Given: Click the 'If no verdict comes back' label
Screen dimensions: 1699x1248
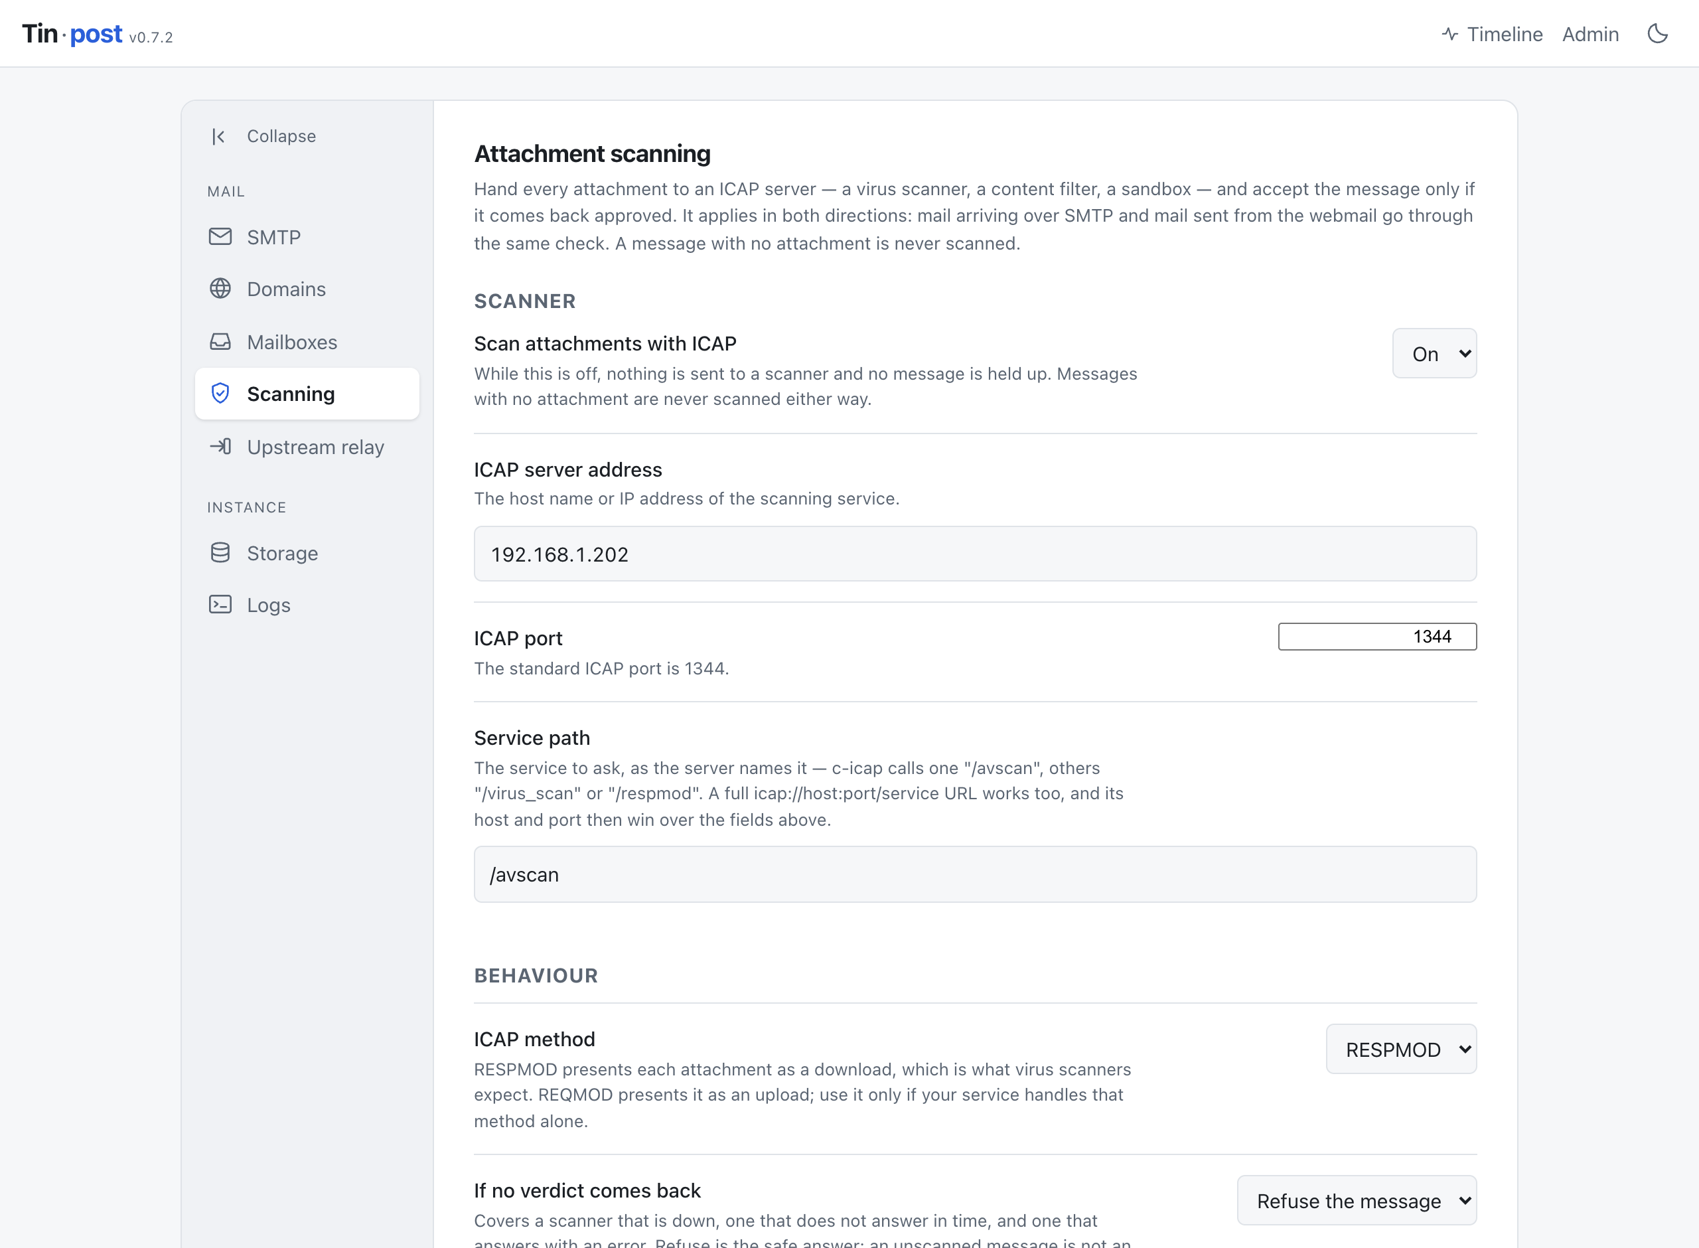Looking at the screenshot, I should click(587, 1191).
